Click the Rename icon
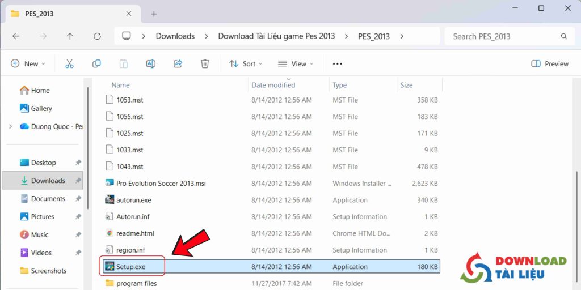The height and width of the screenshot is (290, 581). click(x=150, y=63)
